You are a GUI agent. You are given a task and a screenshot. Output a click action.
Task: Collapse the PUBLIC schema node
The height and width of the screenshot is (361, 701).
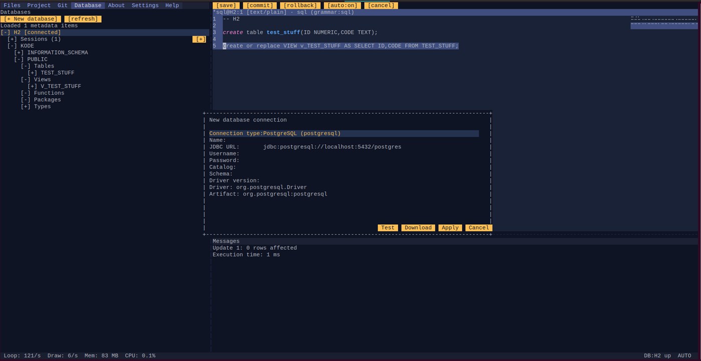(19, 60)
